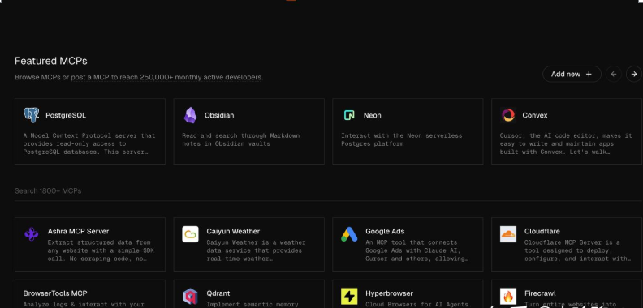
Task: Go to next featured MCPs with right arrow
Action: pos(634,74)
